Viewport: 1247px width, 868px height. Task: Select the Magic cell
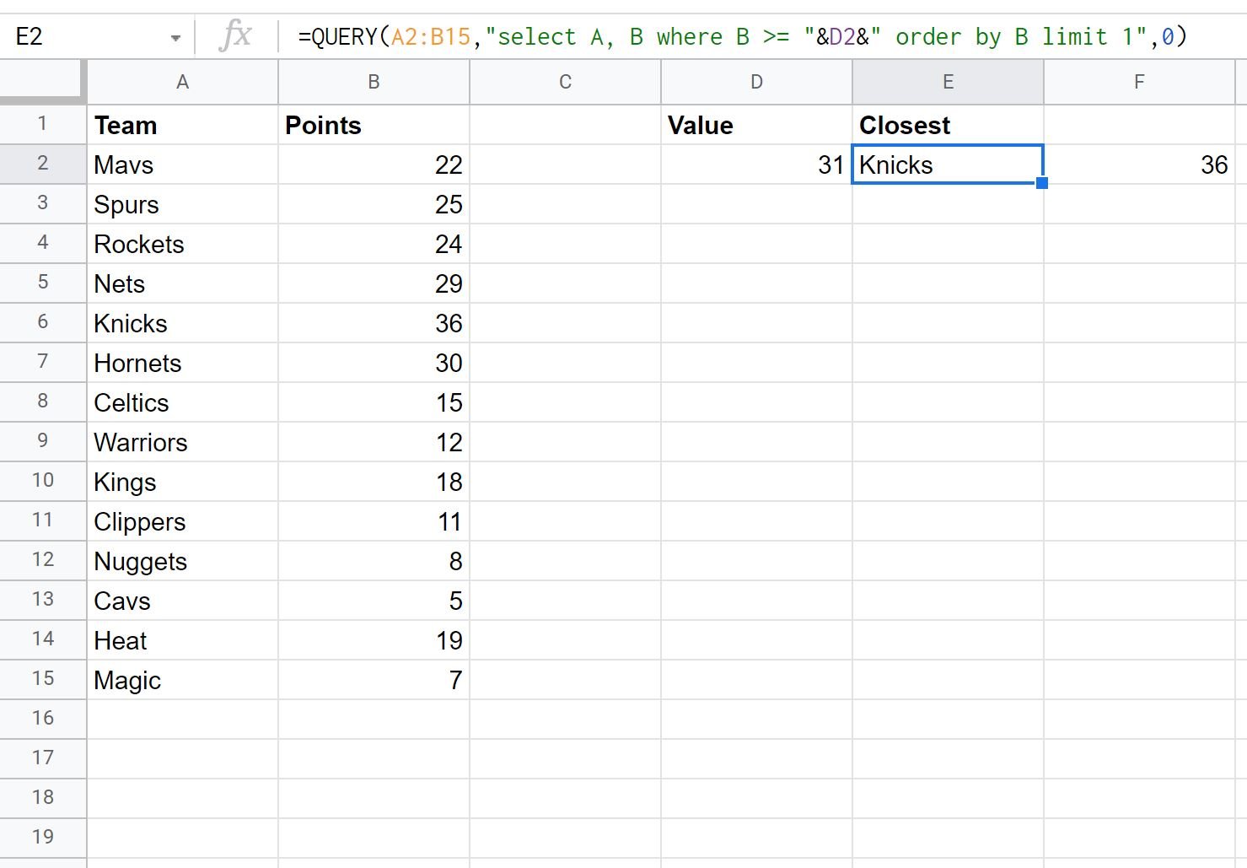tap(182, 680)
